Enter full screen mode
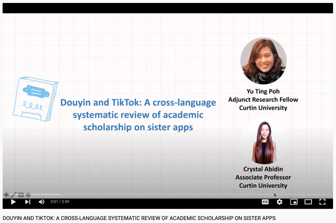This screenshot has height=223, width=336. (322, 202)
